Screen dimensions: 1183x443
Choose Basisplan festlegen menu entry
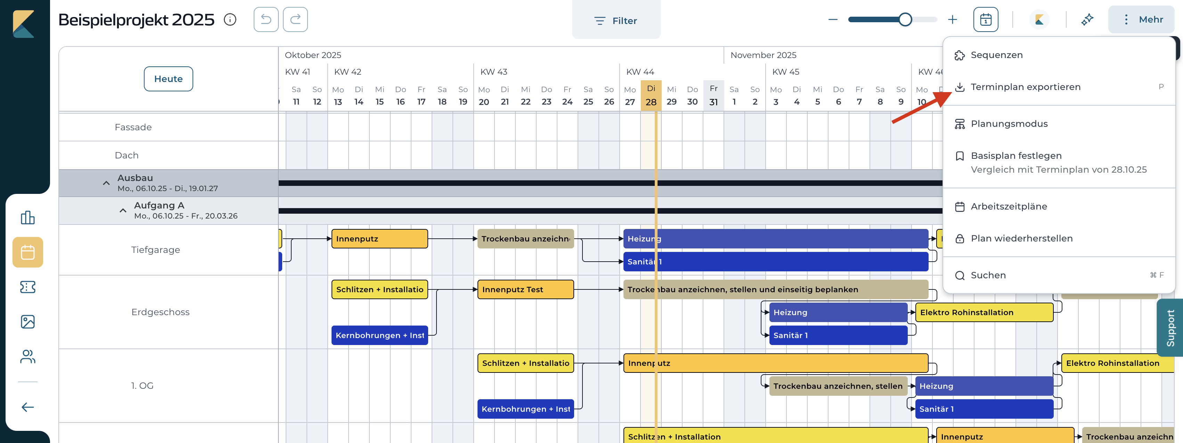click(1059, 163)
